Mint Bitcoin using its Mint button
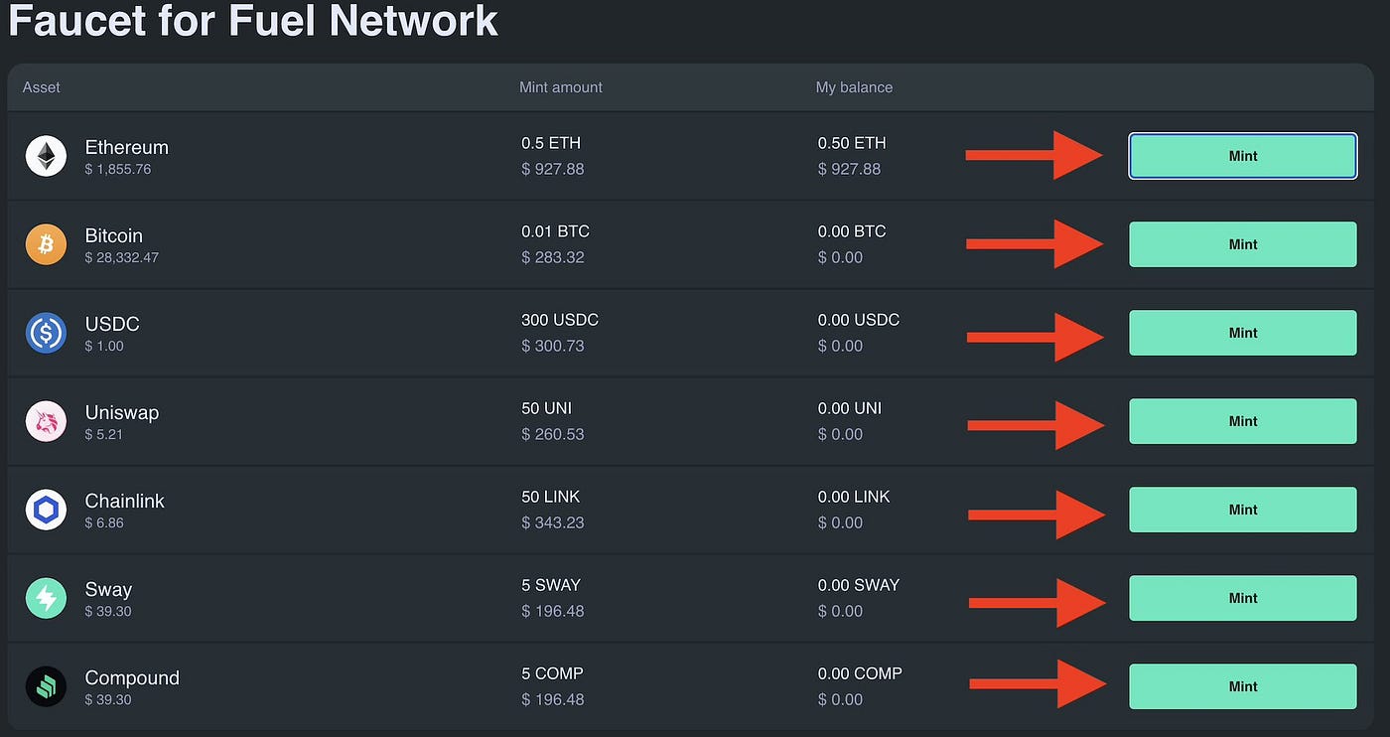The image size is (1390, 737). tap(1243, 244)
